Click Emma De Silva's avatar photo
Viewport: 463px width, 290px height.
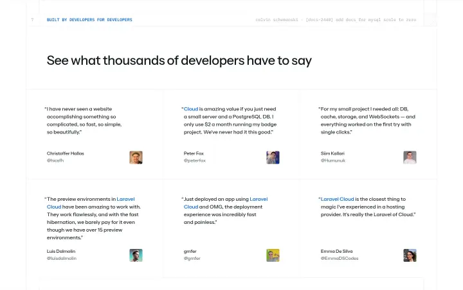pos(410,255)
